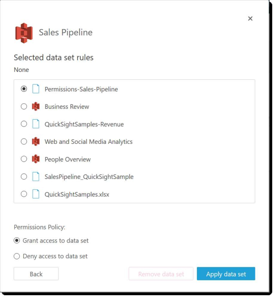
Task: Click the QuickSightSamples.xlsx file icon
Action: pos(36,194)
